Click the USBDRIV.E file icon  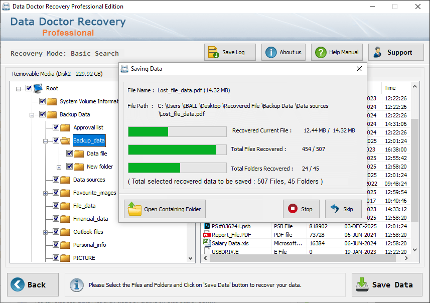207,251
